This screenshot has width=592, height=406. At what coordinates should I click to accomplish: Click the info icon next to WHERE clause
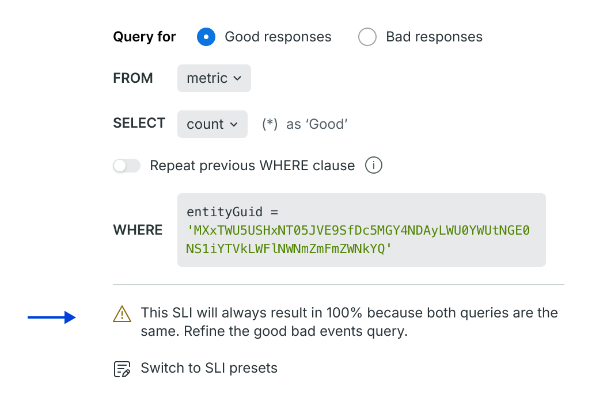point(374,166)
